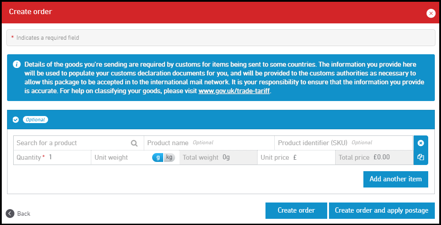441x225 pixels.
Task: Duplicate the item using the copy icon
Action: 420,157
